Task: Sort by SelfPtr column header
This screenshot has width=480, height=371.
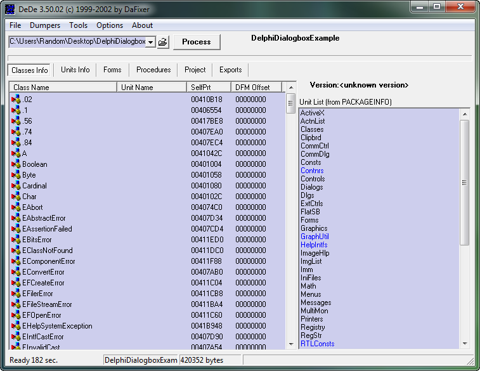Action: coord(209,88)
